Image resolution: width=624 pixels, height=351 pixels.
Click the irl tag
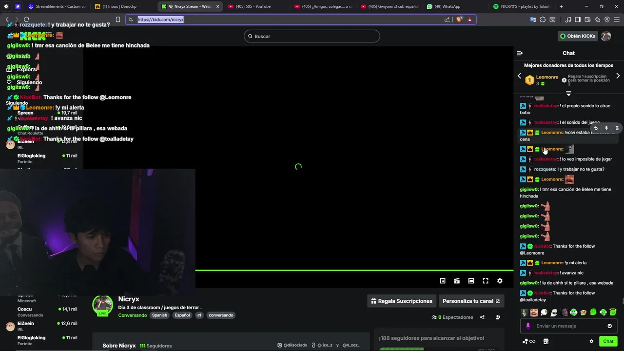pos(199,315)
